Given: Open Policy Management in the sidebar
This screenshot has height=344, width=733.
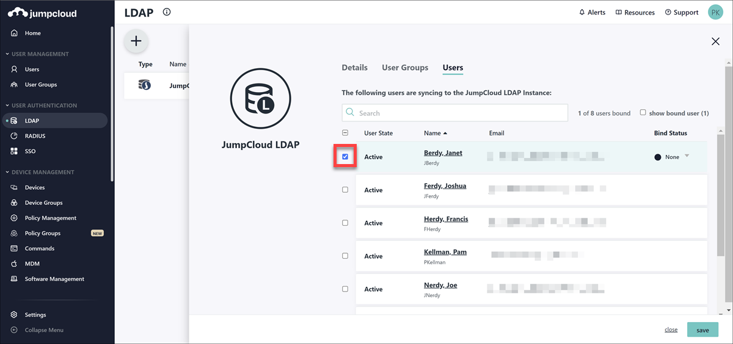Looking at the screenshot, I should pos(51,218).
